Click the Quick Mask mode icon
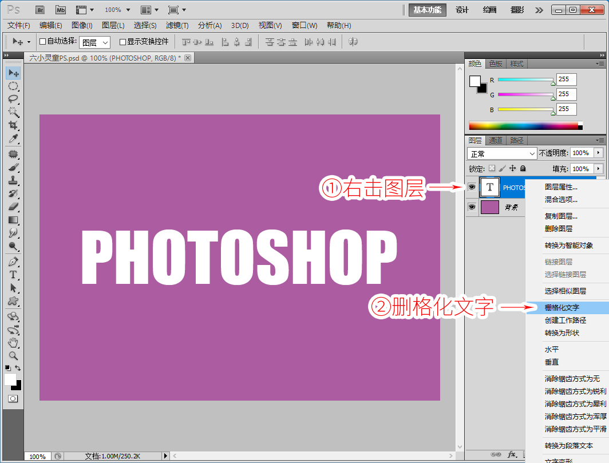 13,398
